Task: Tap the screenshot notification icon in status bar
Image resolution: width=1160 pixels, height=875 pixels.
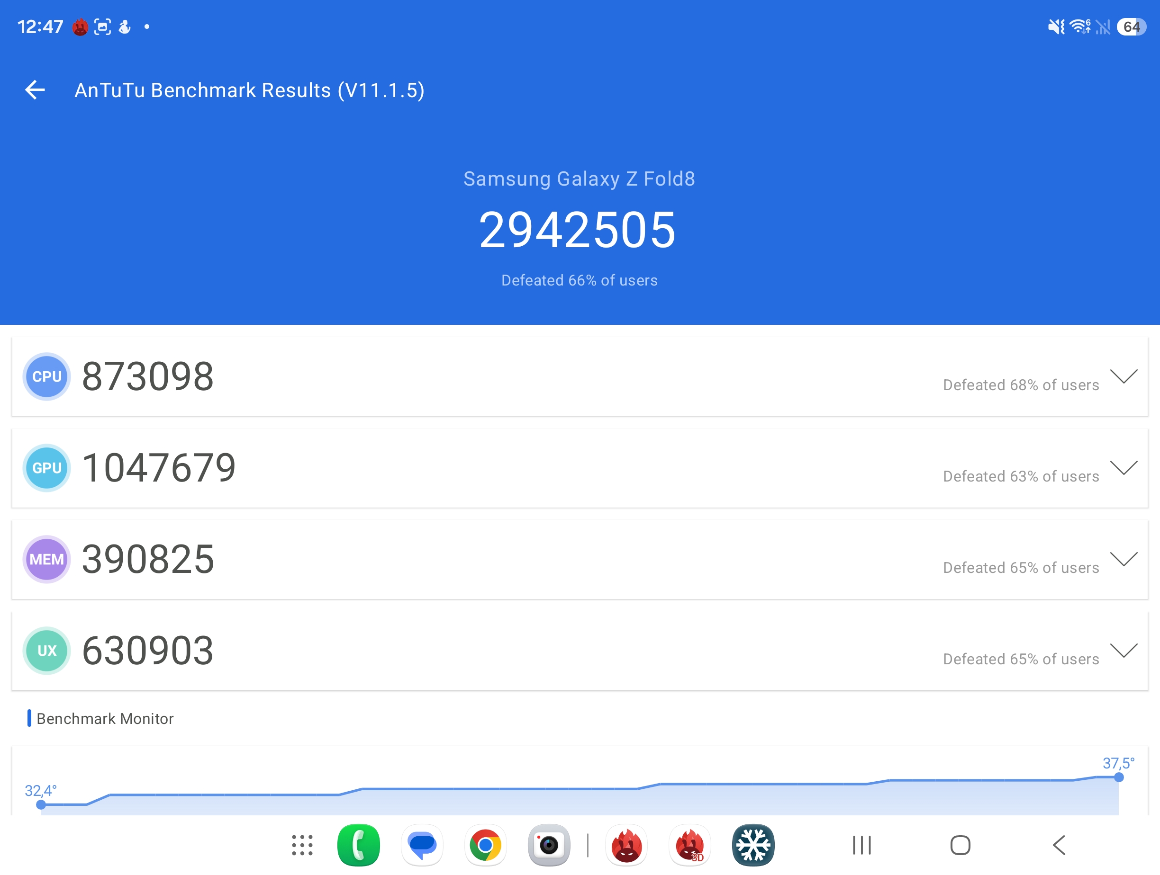Action: pos(102,27)
